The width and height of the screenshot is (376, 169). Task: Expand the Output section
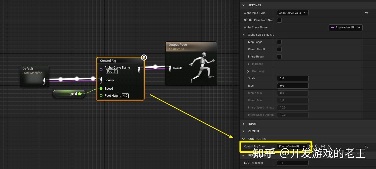(x=243, y=131)
